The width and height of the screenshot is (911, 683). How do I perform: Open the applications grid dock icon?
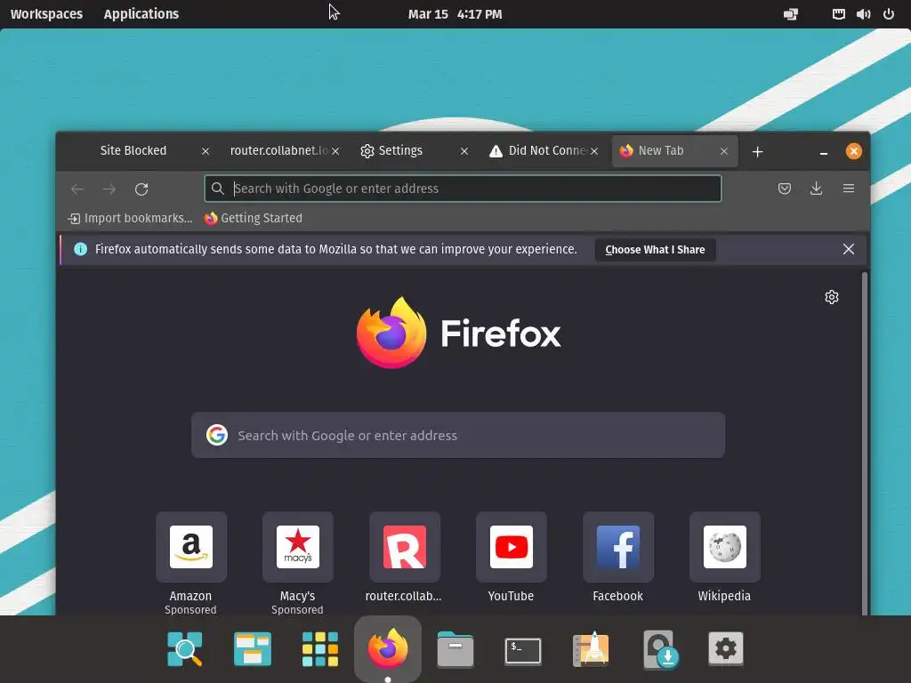point(320,648)
